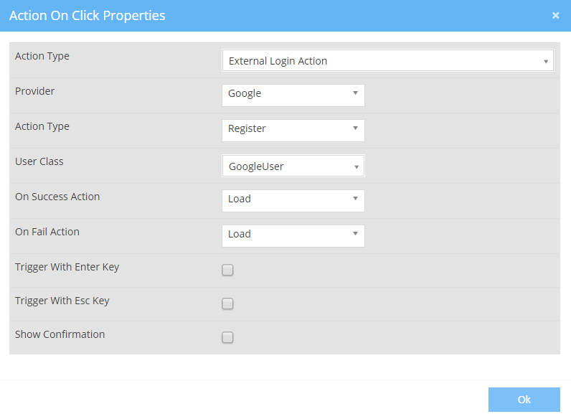Click the arrow icon in the Register field

[x=355, y=128]
